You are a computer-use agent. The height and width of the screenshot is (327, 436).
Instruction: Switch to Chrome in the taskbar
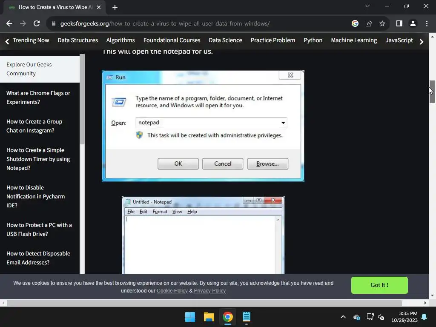227,317
